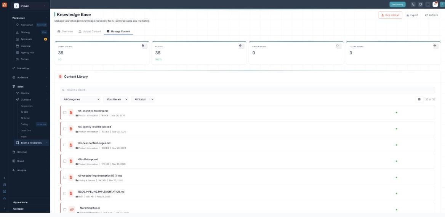
Task: Click the Strategy sidebar icon
Action: tap(17, 32)
